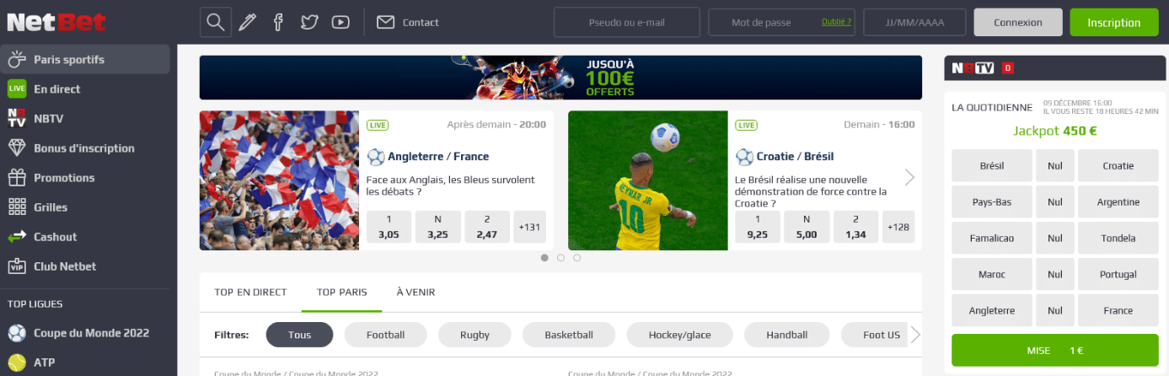This screenshot has width=1169, height=376.
Task: Click the Oublié ? password link
Action: click(x=836, y=22)
